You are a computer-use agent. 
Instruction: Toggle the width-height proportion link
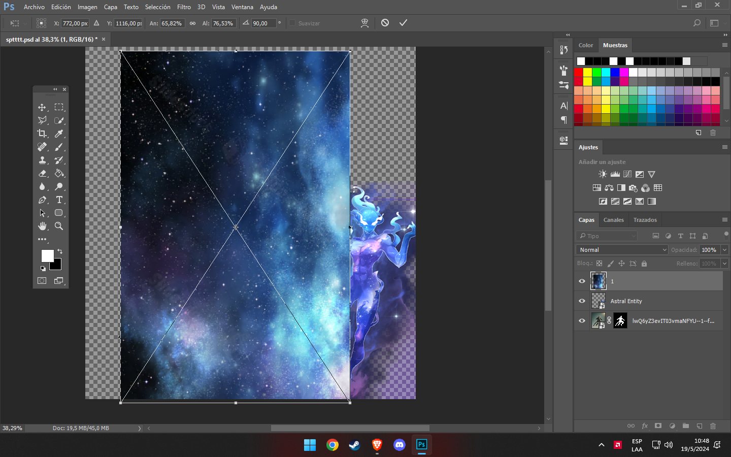click(x=192, y=23)
